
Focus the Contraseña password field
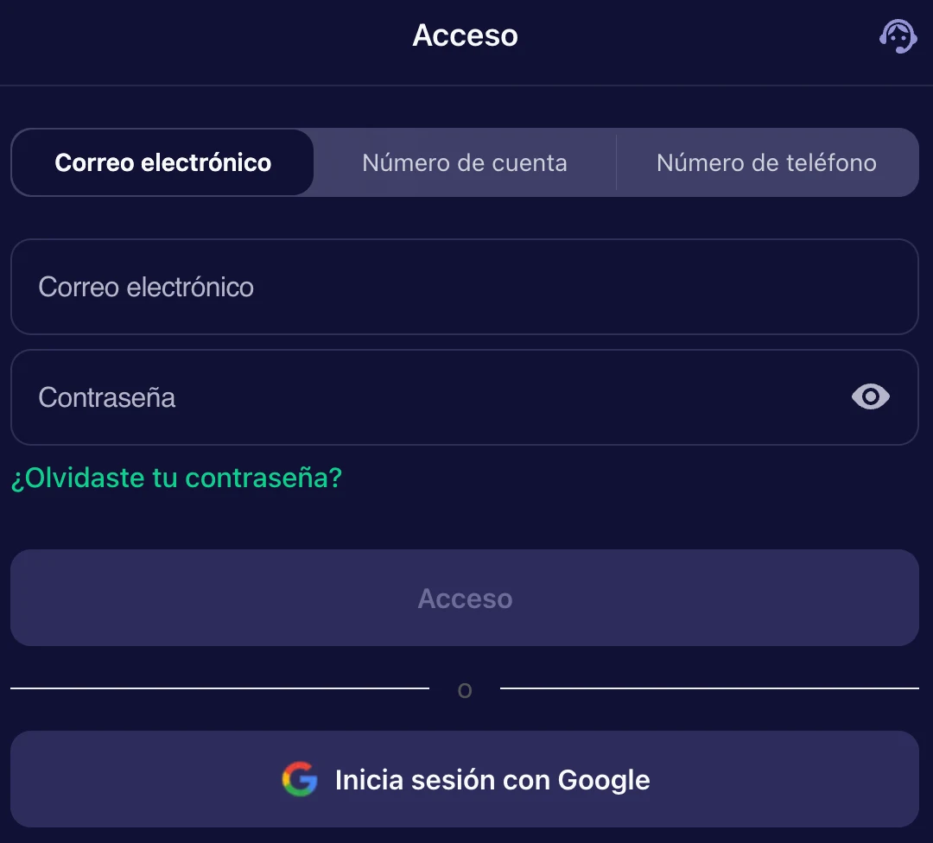pos(346,396)
